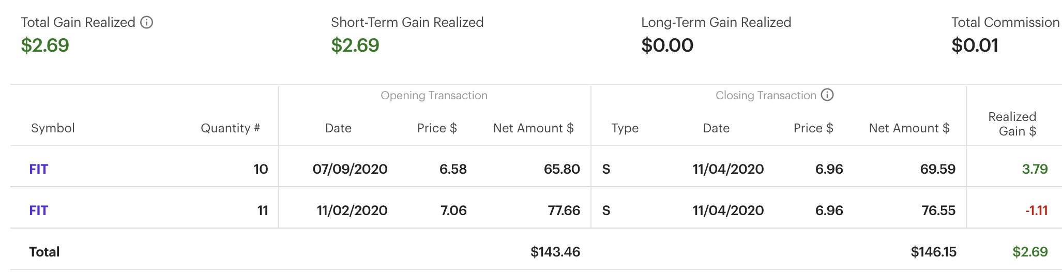Click the $143.46 opening total
This screenshot has height=272, width=1062.
[x=555, y=252]
